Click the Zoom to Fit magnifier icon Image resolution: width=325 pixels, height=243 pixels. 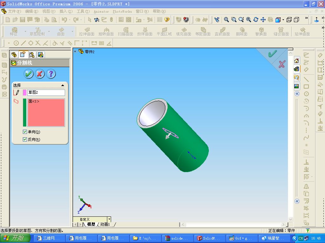coord(226,20)
